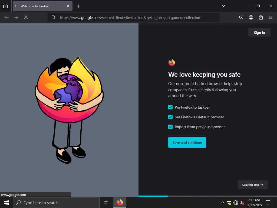Click the Type here to search box

point(56,203)
